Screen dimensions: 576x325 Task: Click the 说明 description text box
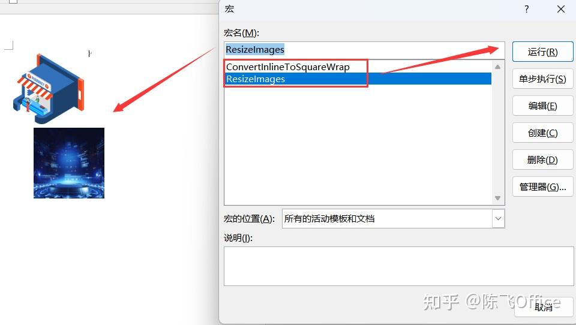click(398, 266)
